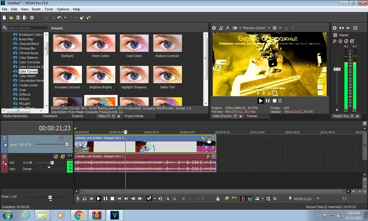Viewport: 368px width, 221px height.
Task: Create a new project from toolbar
Action: click(x=4, y=18)
